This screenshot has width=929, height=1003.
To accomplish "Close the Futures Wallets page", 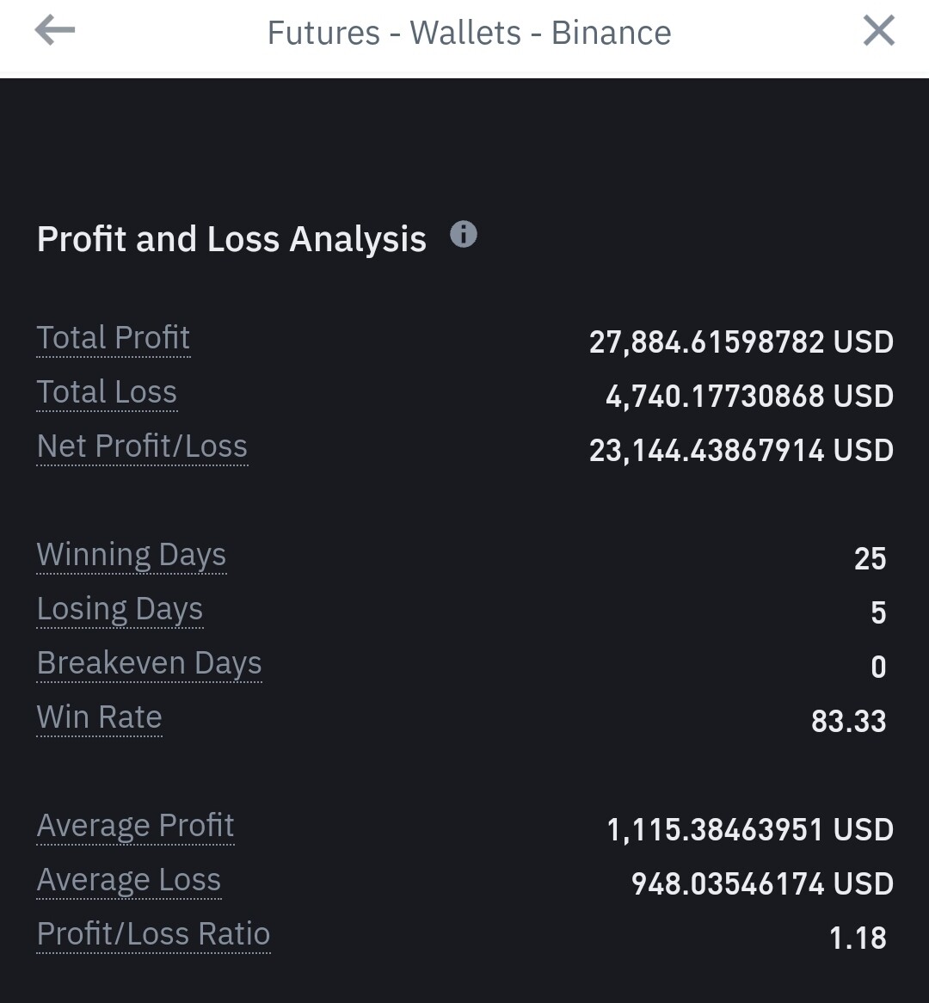I will 878,32.
